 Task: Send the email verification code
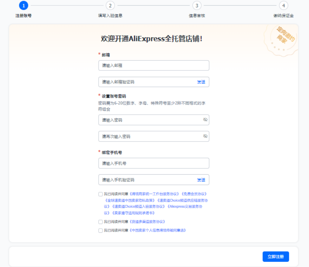(201, 82)
